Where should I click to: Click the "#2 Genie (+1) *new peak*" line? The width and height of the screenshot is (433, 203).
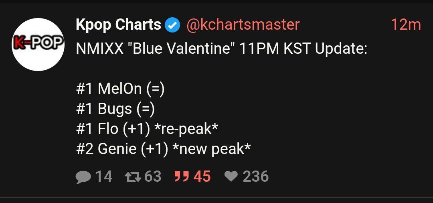163,149
